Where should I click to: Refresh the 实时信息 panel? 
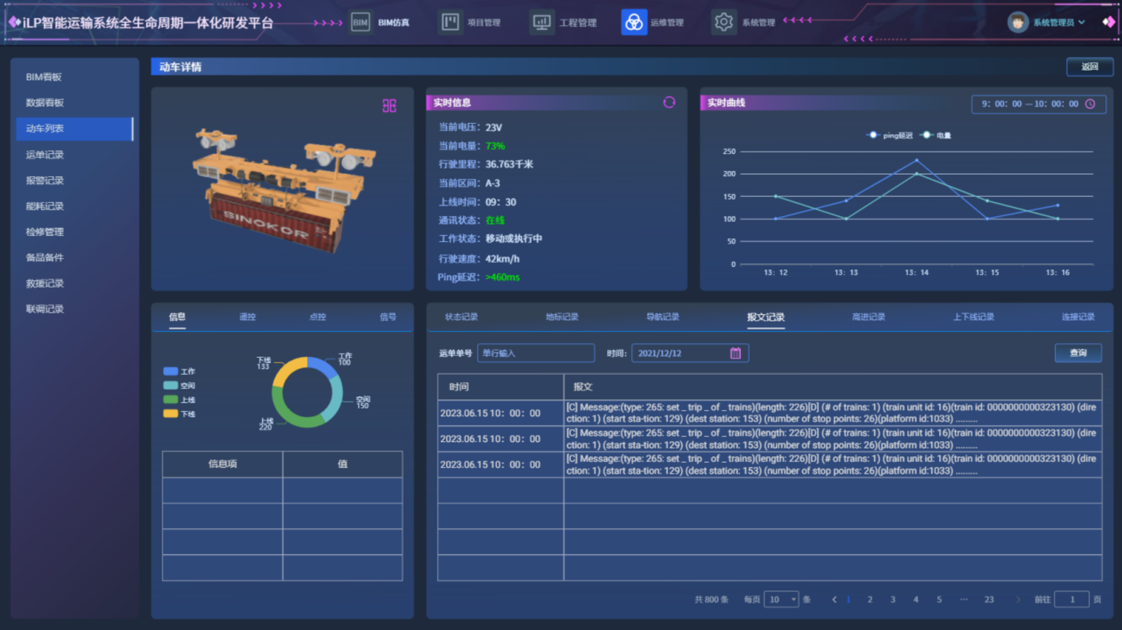(669, 103)
